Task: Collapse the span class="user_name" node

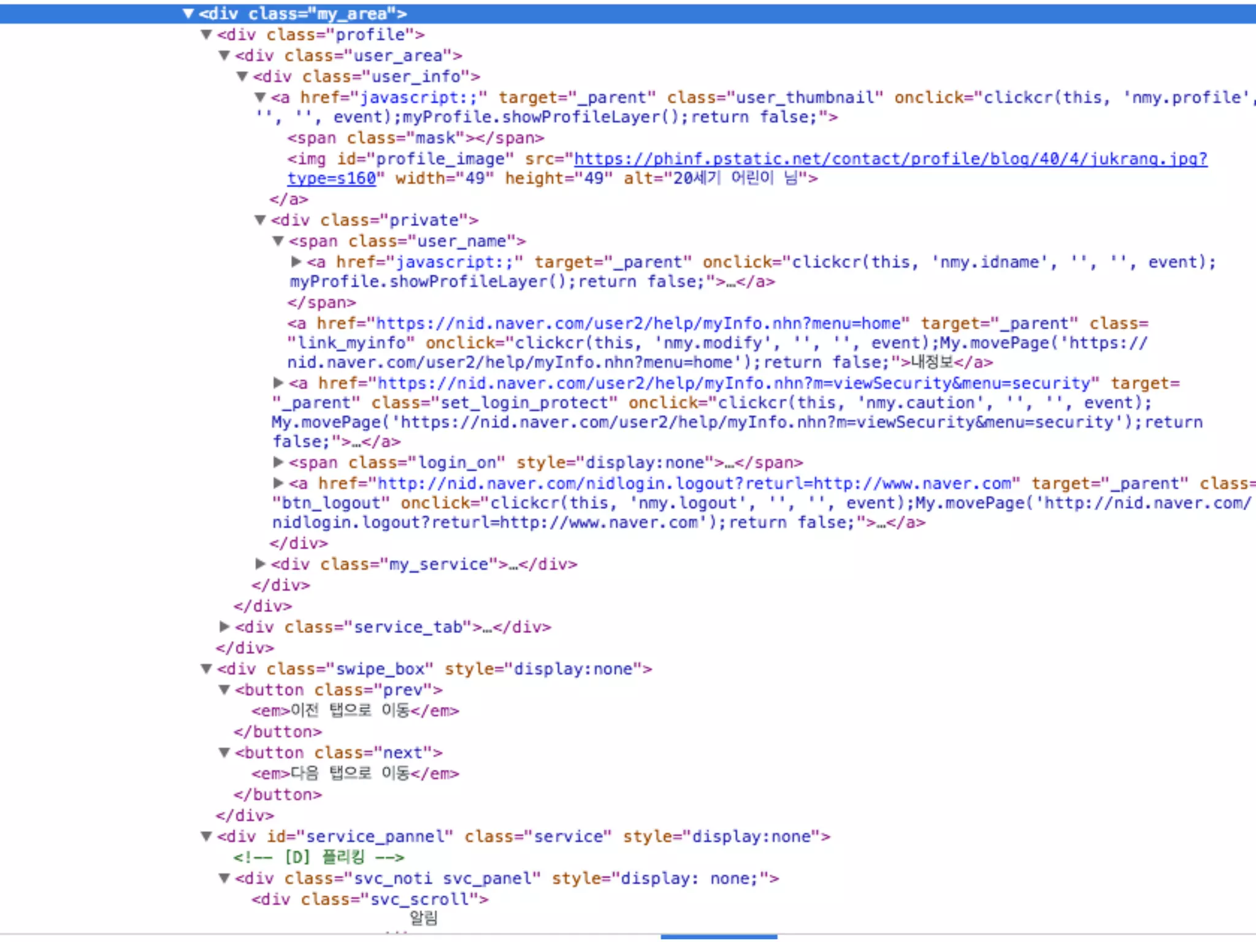Action: tap(278, 240)
